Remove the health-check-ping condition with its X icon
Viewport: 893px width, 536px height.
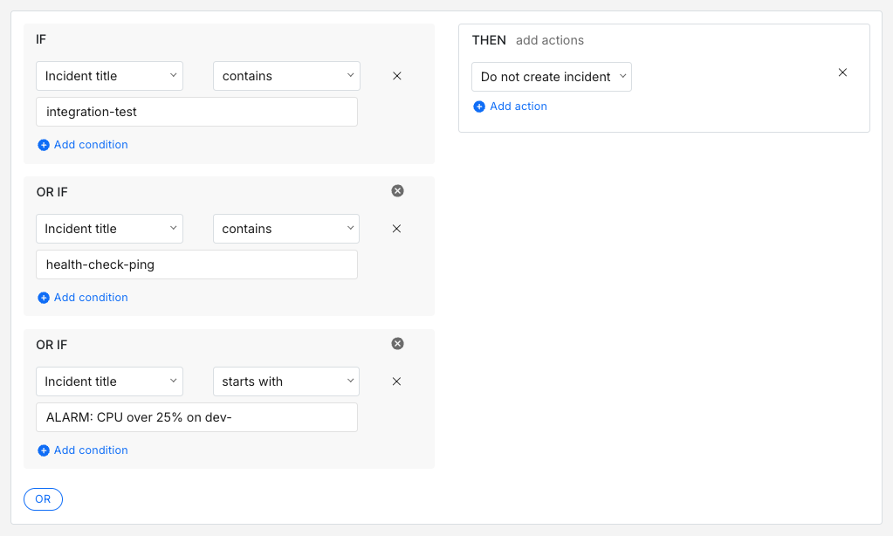click(397, 228)
